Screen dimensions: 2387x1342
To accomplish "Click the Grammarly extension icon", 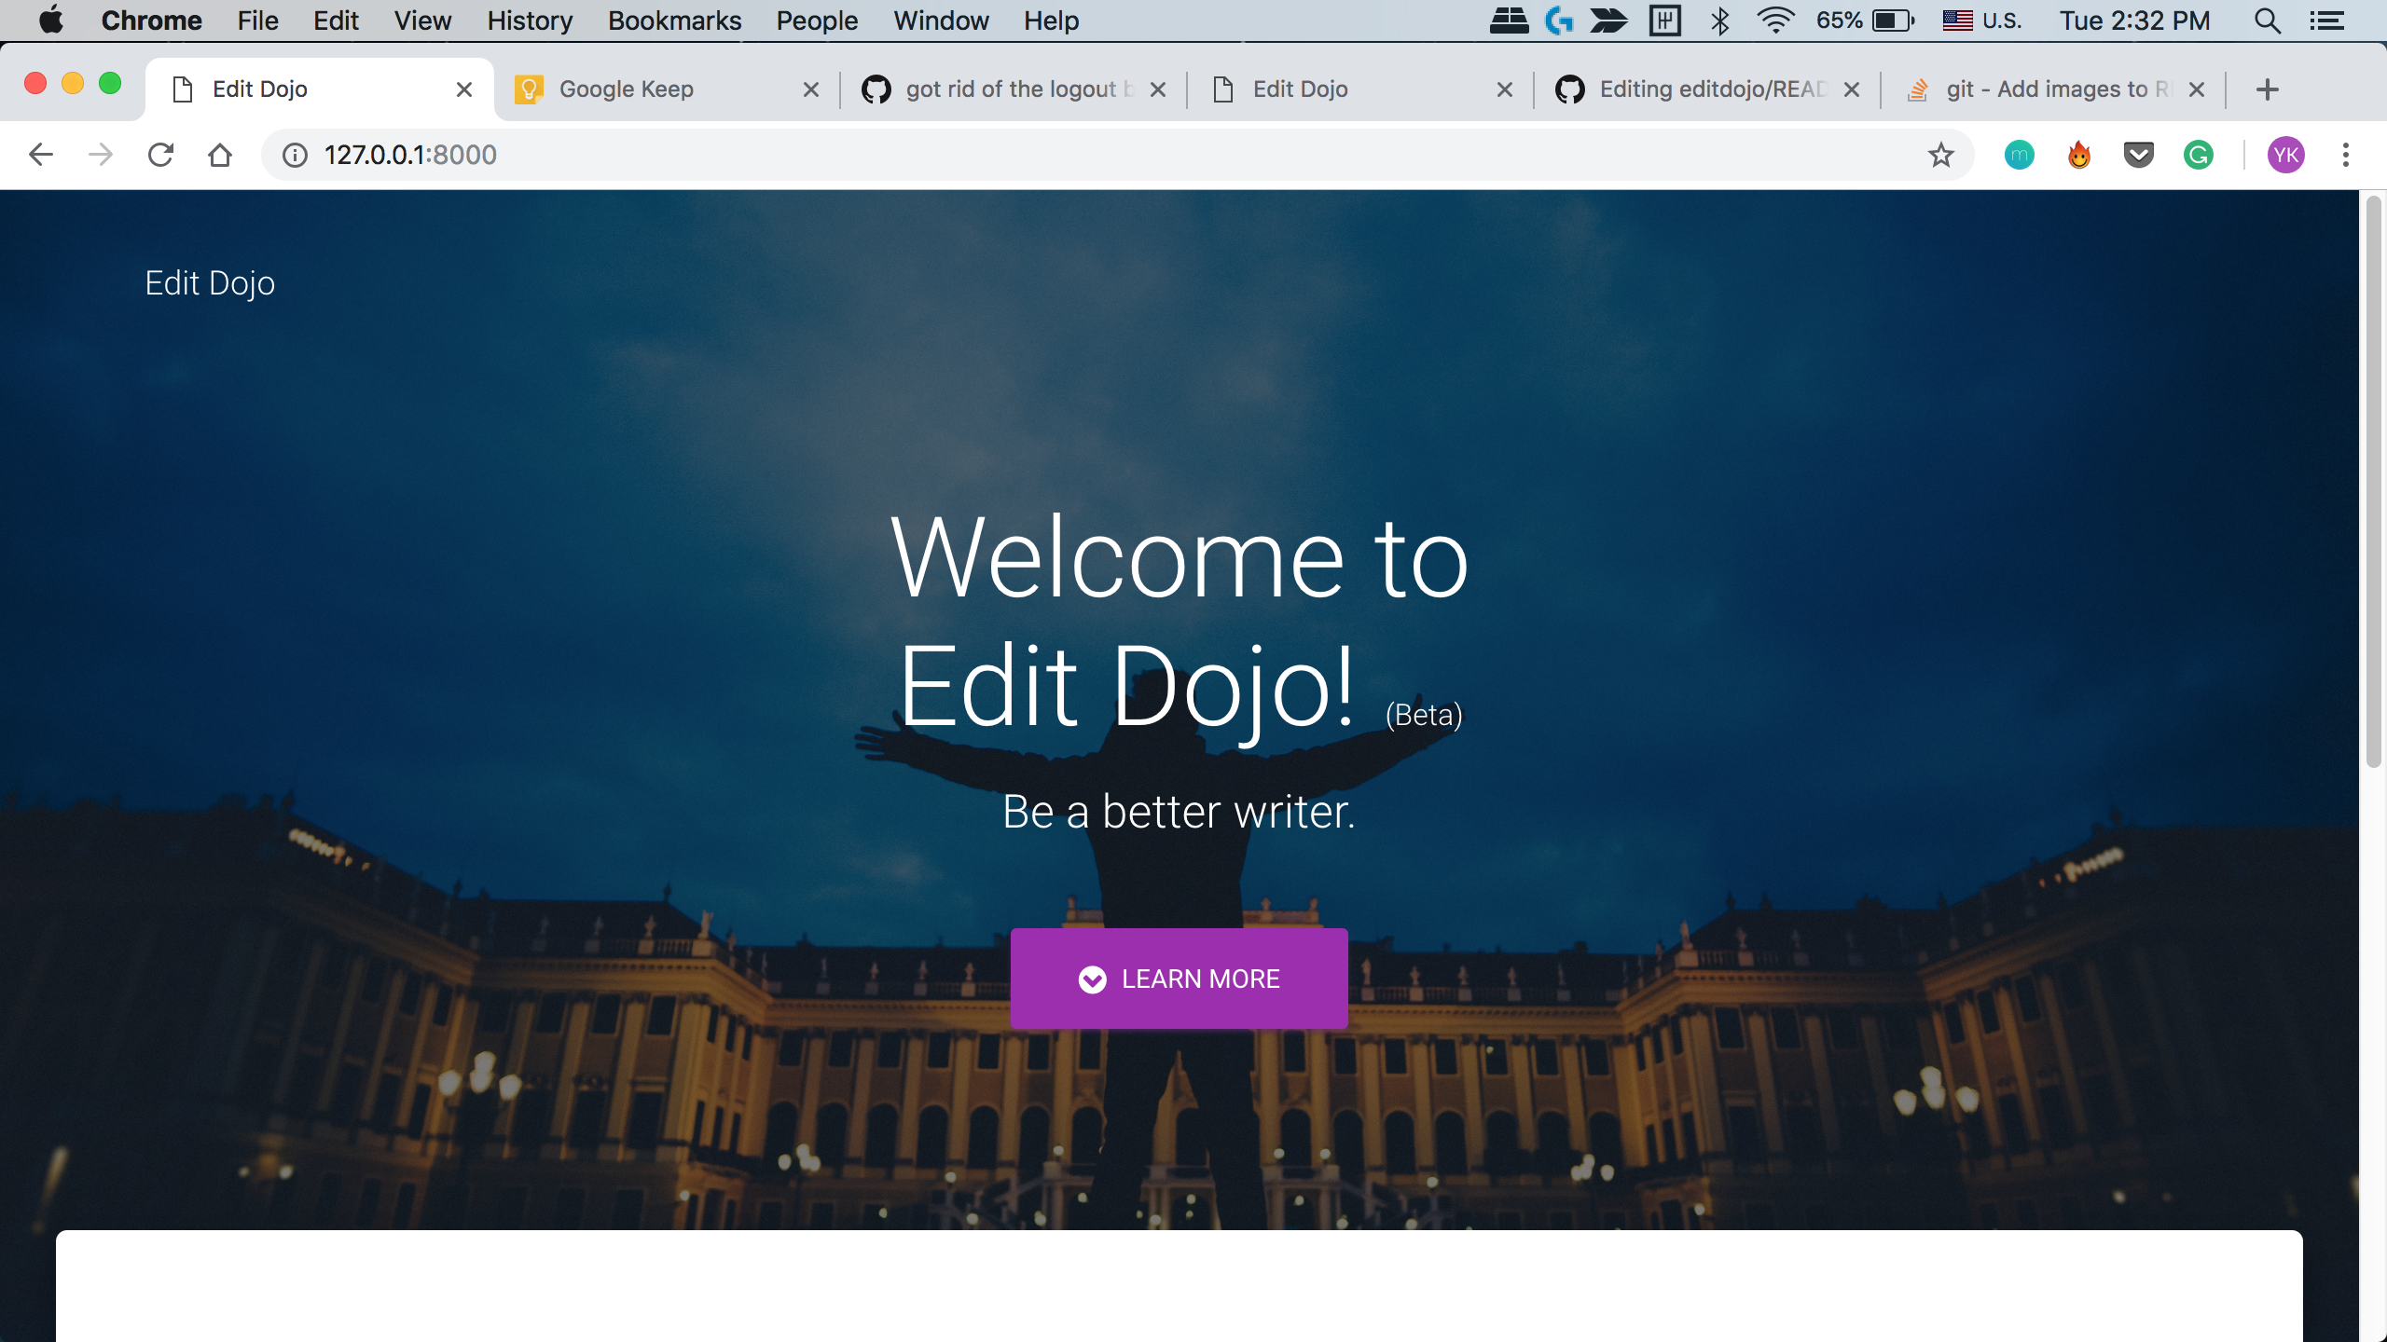I will 2197,154.
